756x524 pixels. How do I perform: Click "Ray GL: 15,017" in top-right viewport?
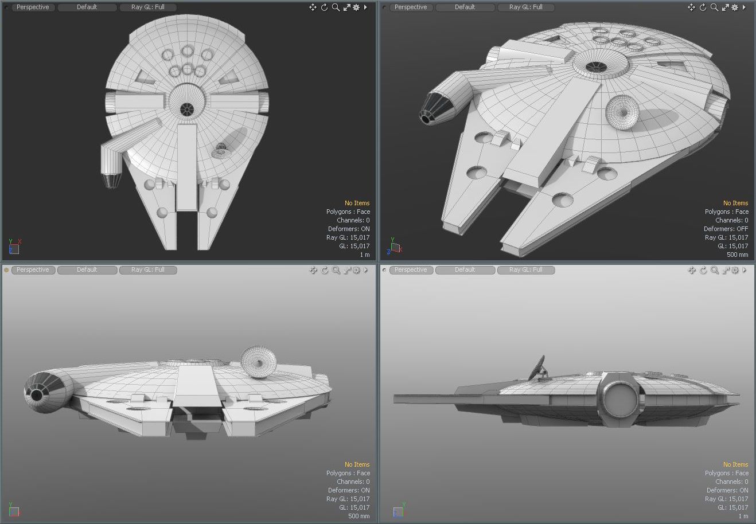(727, 237)
